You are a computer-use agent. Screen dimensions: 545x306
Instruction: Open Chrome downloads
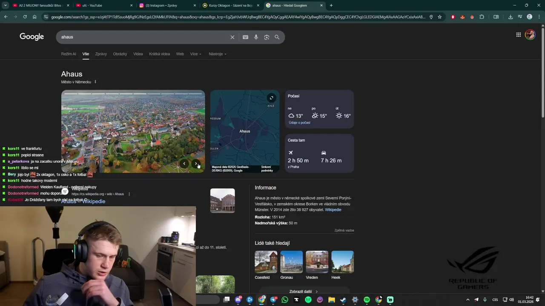[511, 17]
